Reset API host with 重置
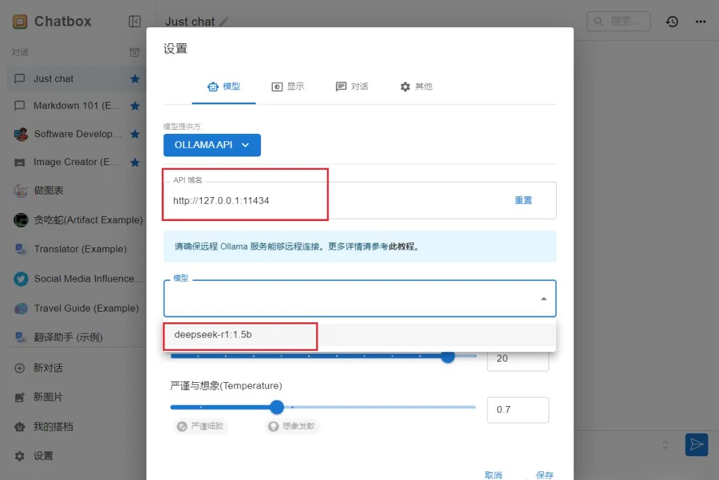This screenshot has width=719, height=480. (523, 200)
